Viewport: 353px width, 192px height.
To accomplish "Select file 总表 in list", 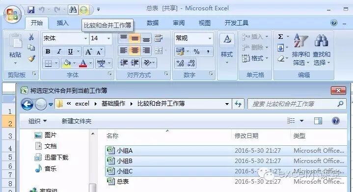I will point(226,181).
